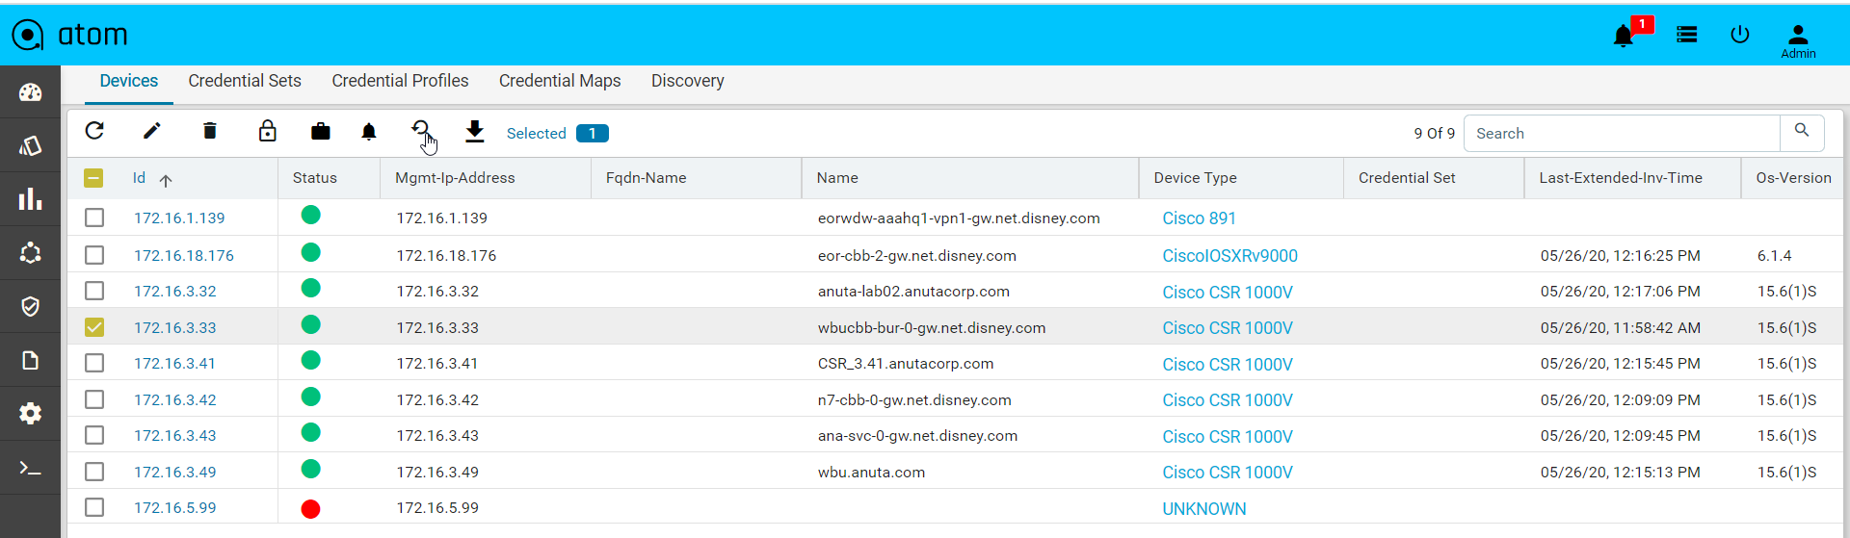Screen dimensions: 1850x538
Task: Click the download arrow icon
Action: tap(475, 132)
